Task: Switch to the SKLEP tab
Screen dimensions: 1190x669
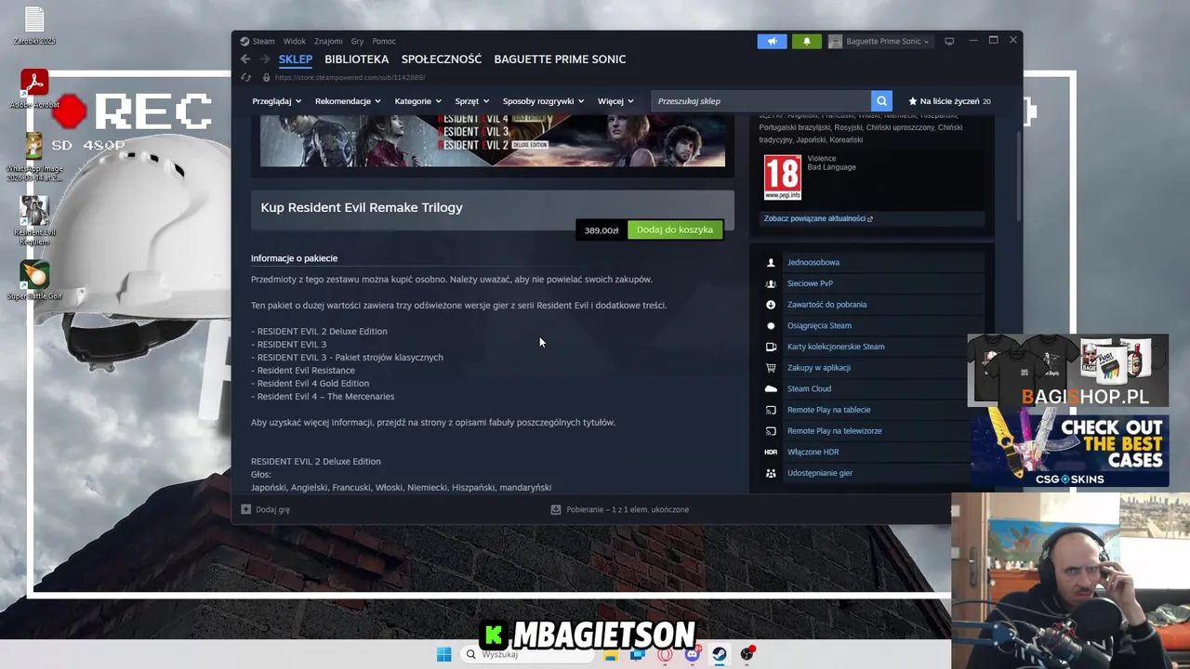Action: (296, 59)
